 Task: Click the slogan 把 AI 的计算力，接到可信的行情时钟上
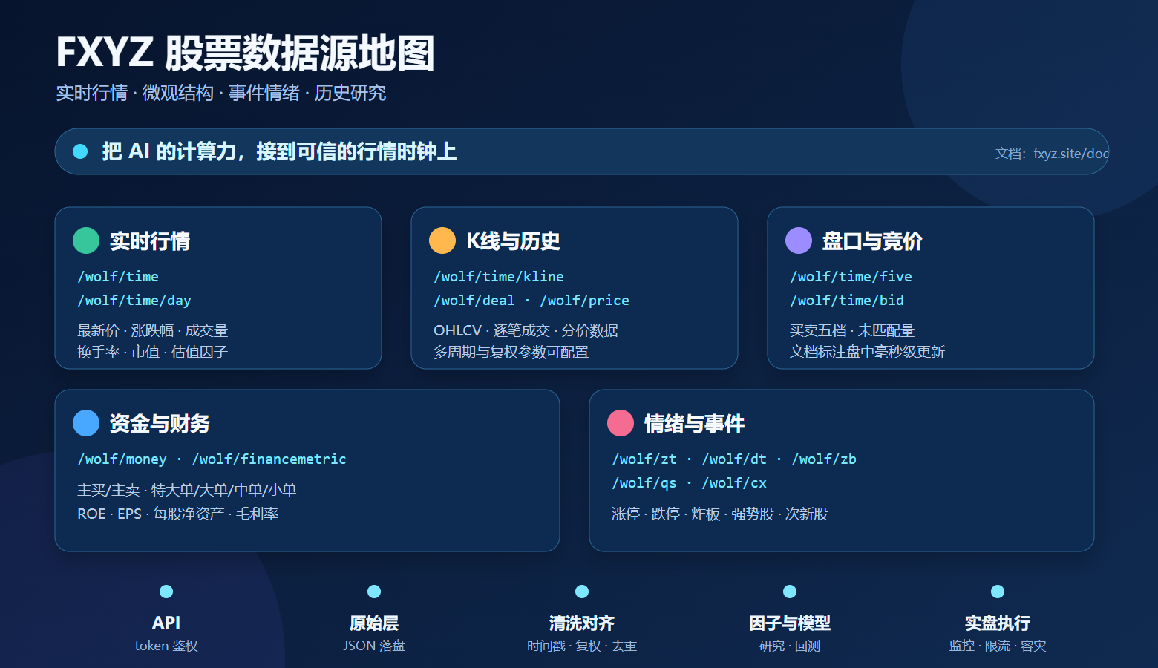279,151
